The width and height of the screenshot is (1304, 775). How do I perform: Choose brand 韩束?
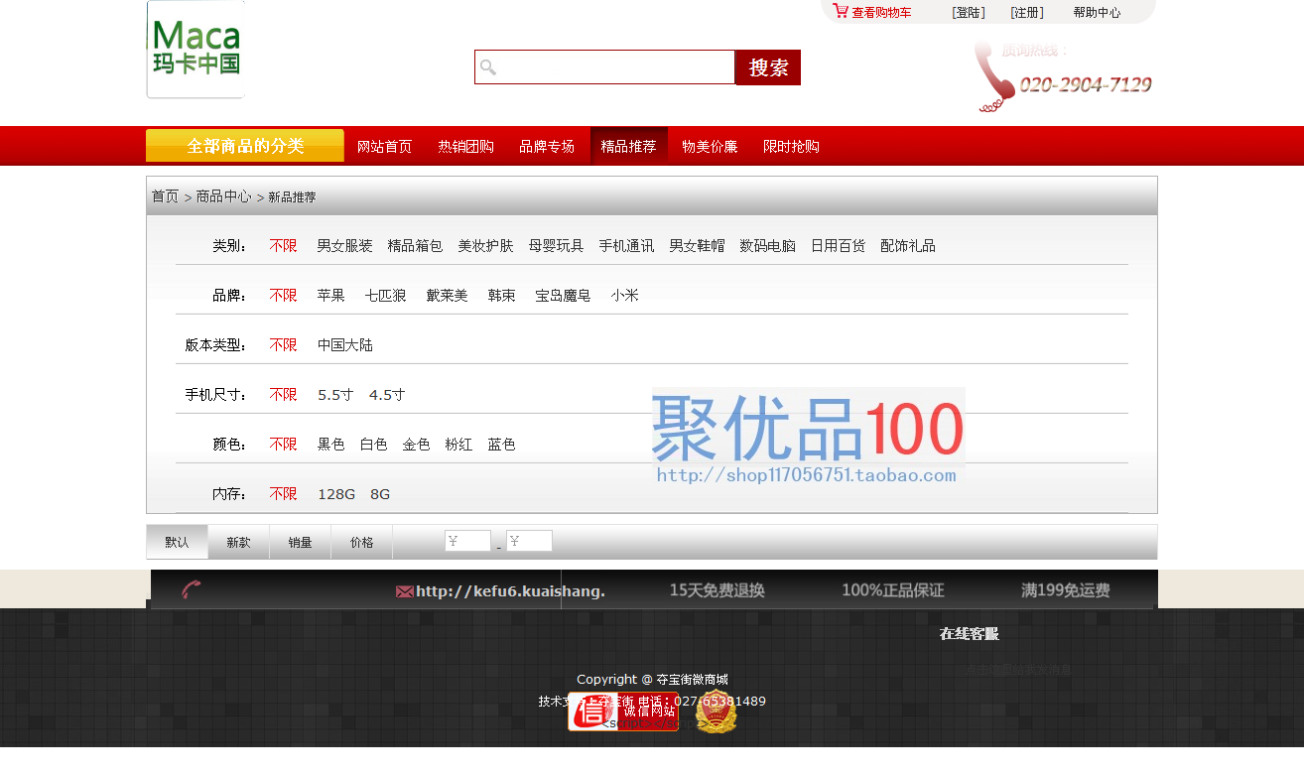(x=501, y=295)
